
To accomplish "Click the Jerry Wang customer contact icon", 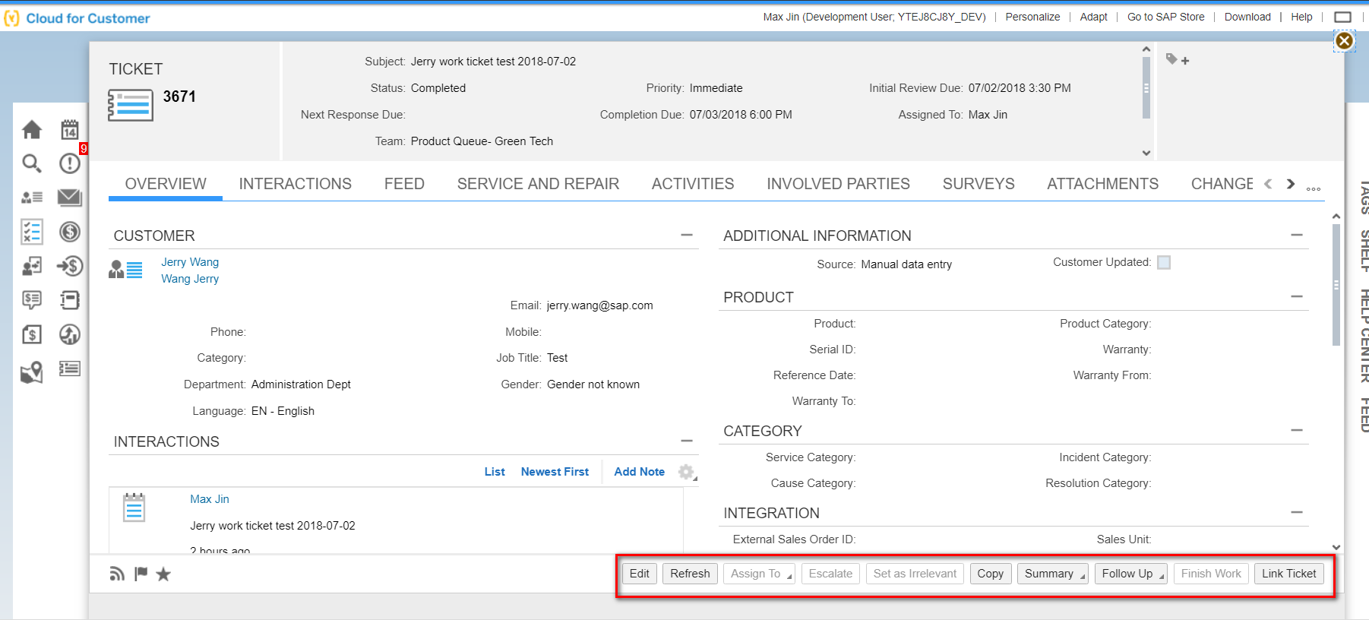I will pos(125,269).
